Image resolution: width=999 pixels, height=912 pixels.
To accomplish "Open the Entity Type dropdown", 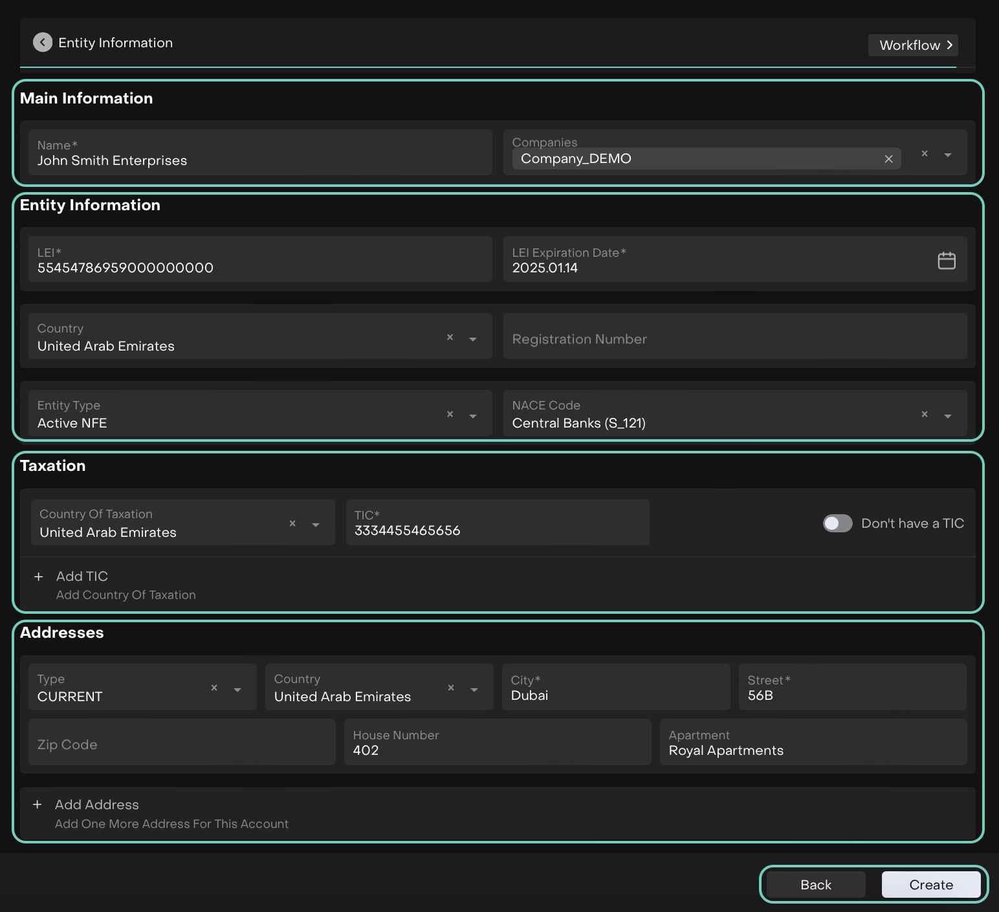I will [x=473, y=416].
